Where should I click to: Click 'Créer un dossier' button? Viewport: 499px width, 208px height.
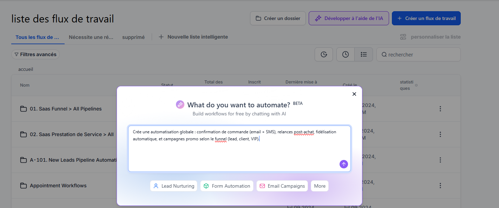pos(278,18)
